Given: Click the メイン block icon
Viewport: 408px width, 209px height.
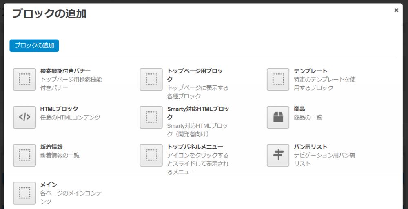Looking at the screenshot, I should pyautogui.click(x=24, y=193).
